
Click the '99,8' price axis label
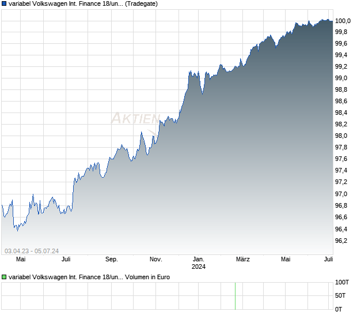tap(341, 32)
